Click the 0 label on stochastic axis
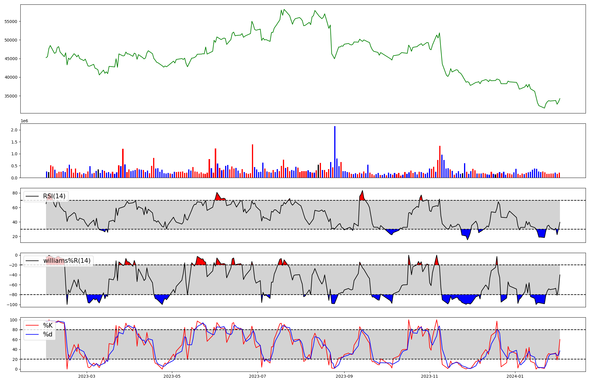The height and width of the screenshot is (383, 590). coord(16,369)
